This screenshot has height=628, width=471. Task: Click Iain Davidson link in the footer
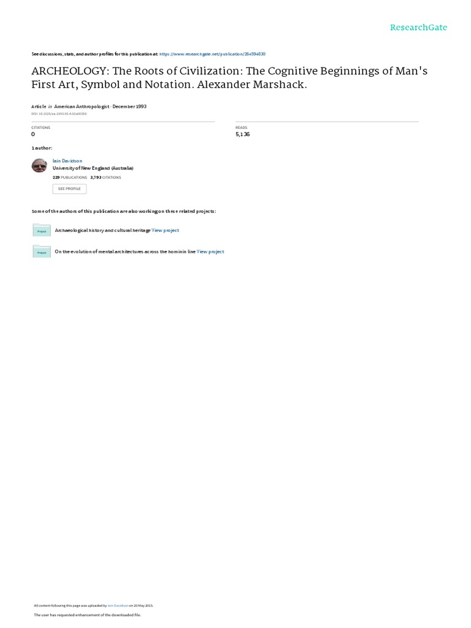click(118, 605)
